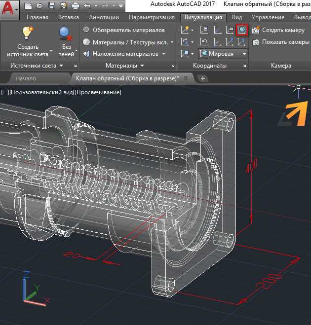Switch to the Главная ribbon tab
The width and height of the screenshot is (311, 325).
pos(38,17)
